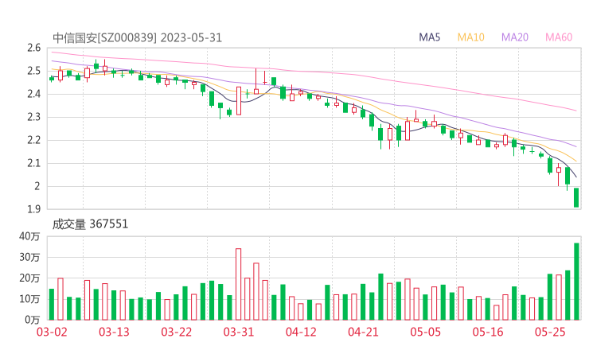Select the 10万 volume axis label
Image resolution: width=589 pixels, height=350 pixels.
[29, 299]
